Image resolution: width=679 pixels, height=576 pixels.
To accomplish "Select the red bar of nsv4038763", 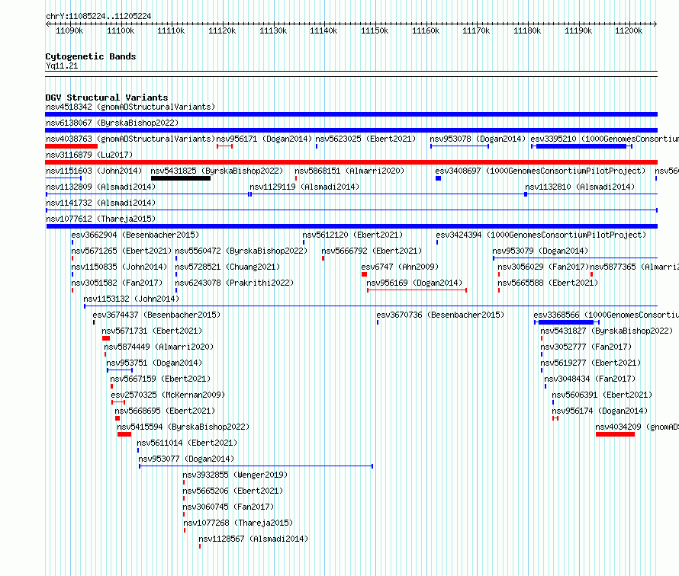I will [x=72, y=146].
